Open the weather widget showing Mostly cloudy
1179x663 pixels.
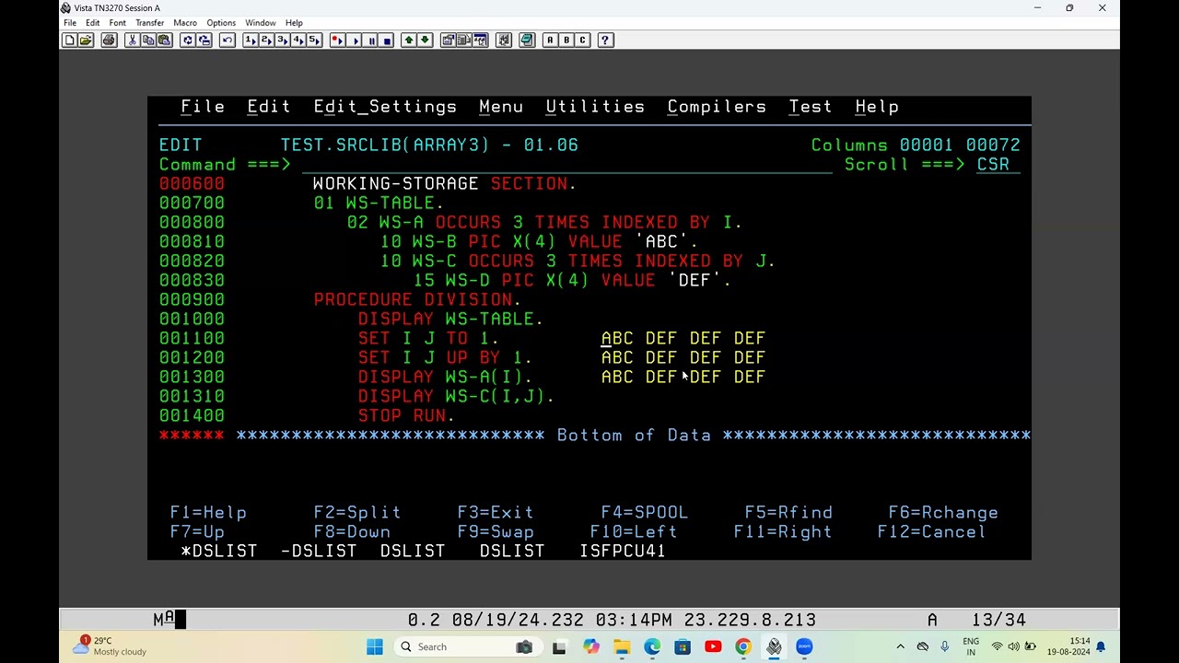(111, 646)
